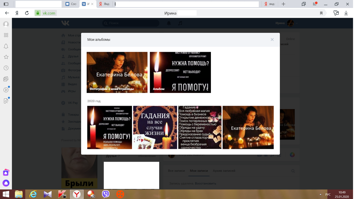The image size is (355, 199).
Task: Search wall posts via magnifier icon
Action: point(293,171)
